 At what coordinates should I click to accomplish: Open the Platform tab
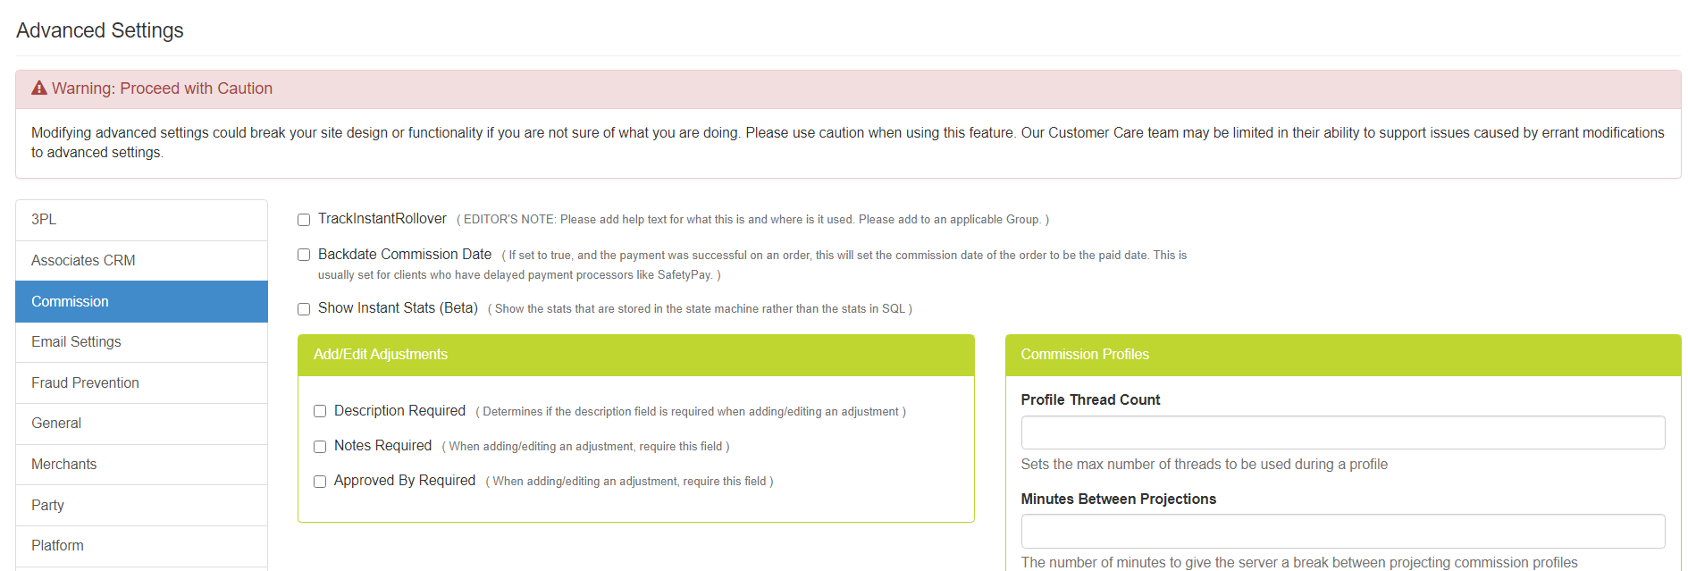pos(141,545)
